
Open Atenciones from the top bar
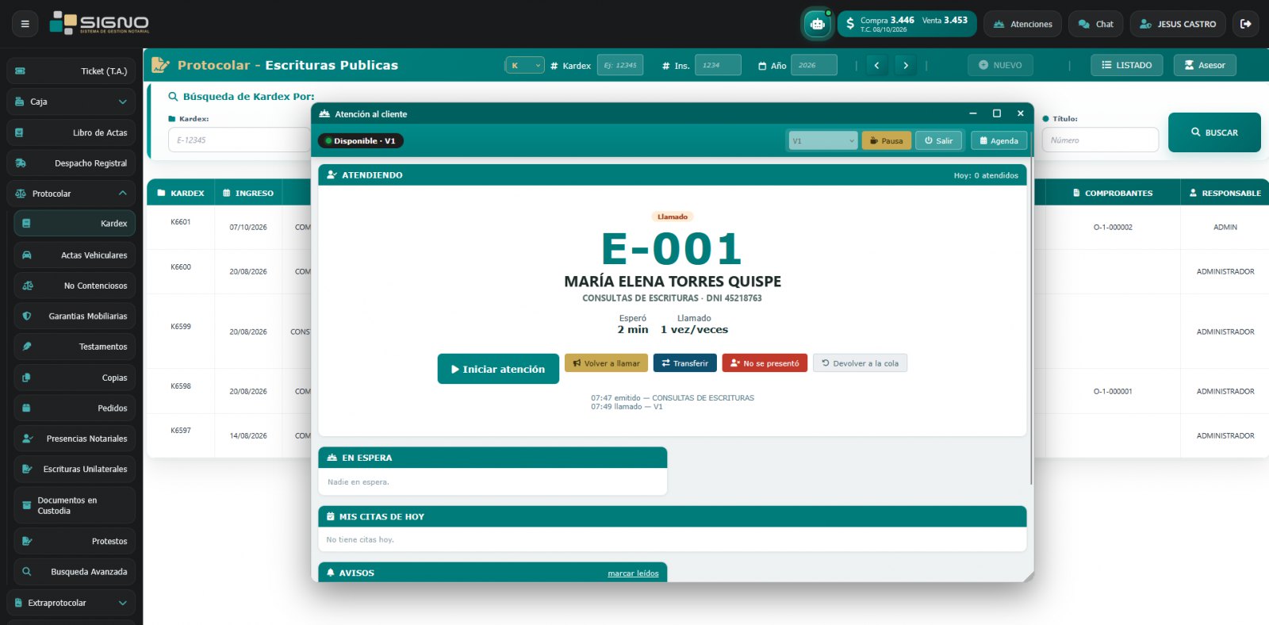tap(1023, 24)
